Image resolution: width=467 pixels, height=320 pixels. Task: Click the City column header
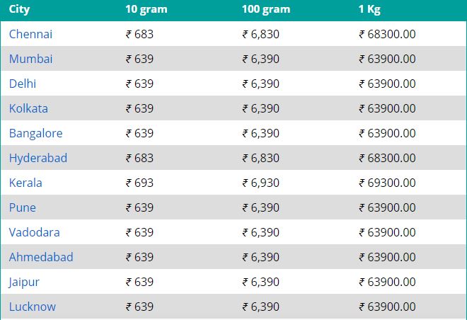point(19,9)
